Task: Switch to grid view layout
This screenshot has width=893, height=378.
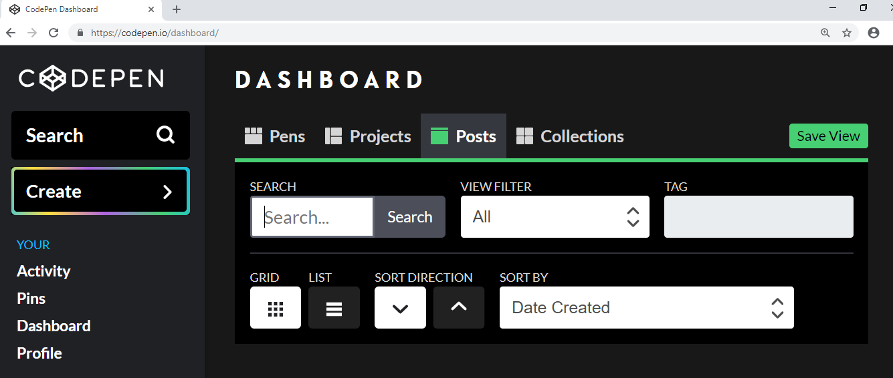Action: (276, 308)
